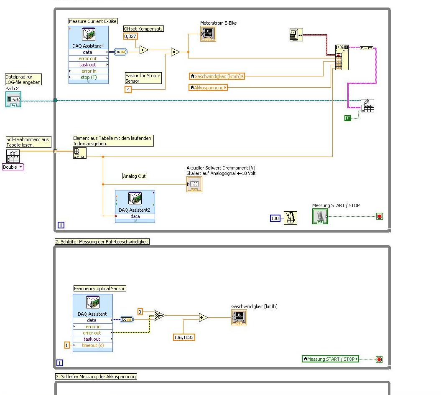Click the 0,027 offset constant
Screen dimensions: 441x395
(130, 36)
